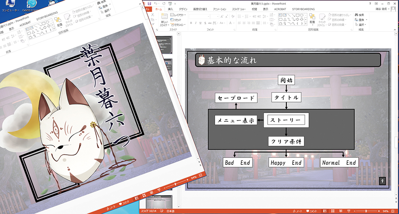Open Select (選択) dropdown in editing group
This screenshot has height=214, width=399.
[x=360, y=25]
